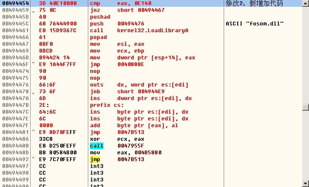Click hex bytes 'E8 D250FEFF'

pos(58,146)
